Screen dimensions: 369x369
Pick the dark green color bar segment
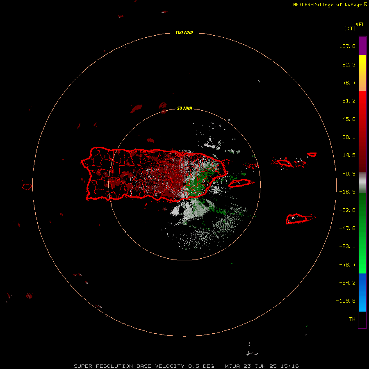click(x=362, y=210)
